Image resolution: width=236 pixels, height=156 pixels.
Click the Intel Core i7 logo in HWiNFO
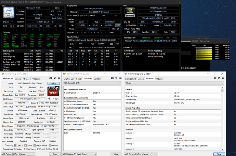tap(9, 12)
